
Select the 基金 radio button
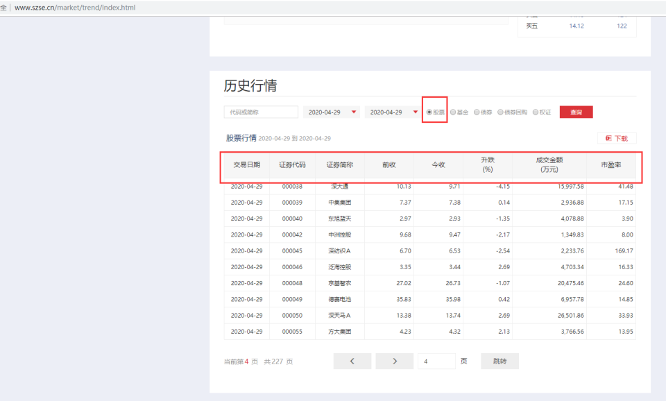point(453,112)
